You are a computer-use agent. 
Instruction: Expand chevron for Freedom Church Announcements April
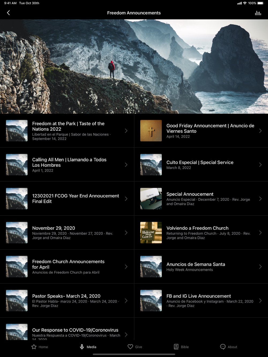[126, 267]
